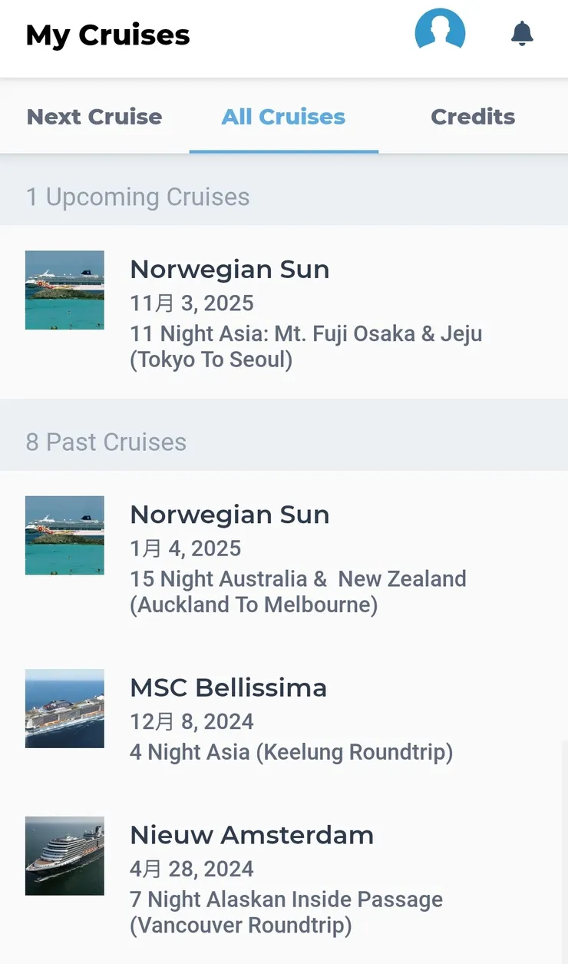Tap the 1 Upcoming Cruises section header
The image size is (568, 964).
(x=137, y=197)
